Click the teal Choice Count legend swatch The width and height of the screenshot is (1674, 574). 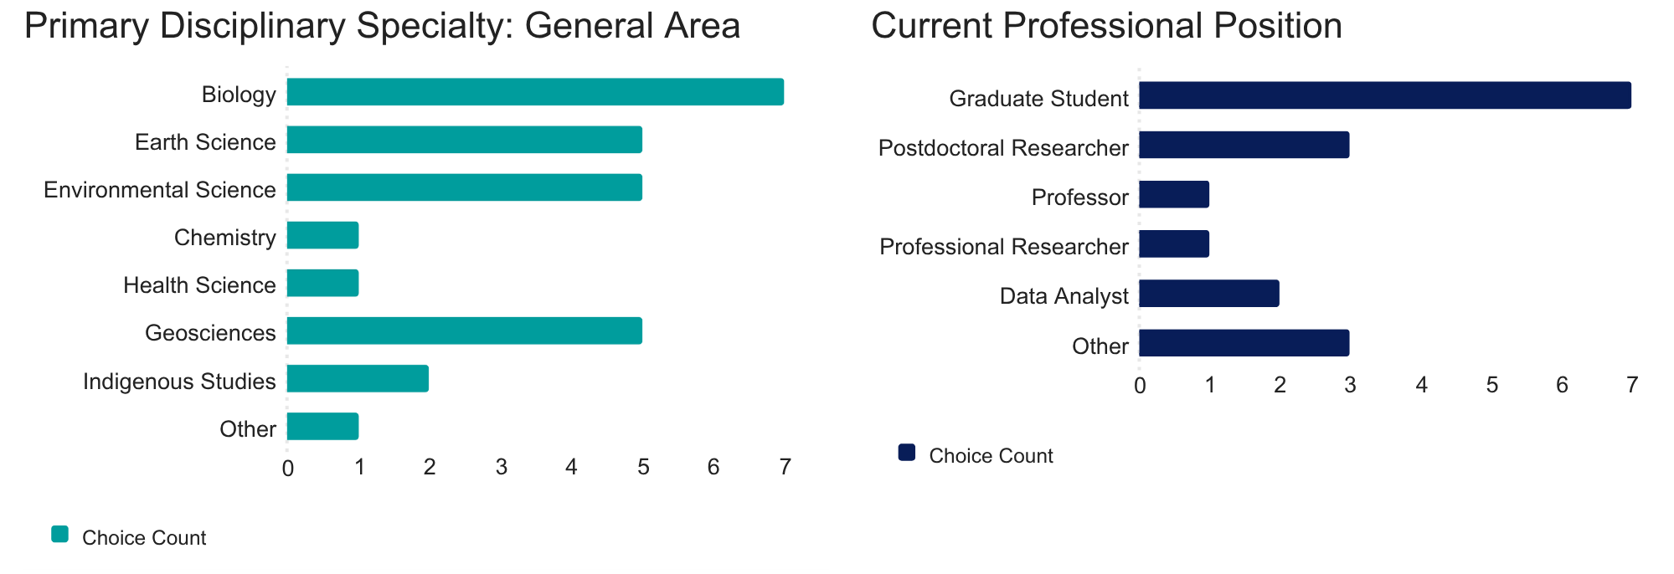[x=59, y=535]
